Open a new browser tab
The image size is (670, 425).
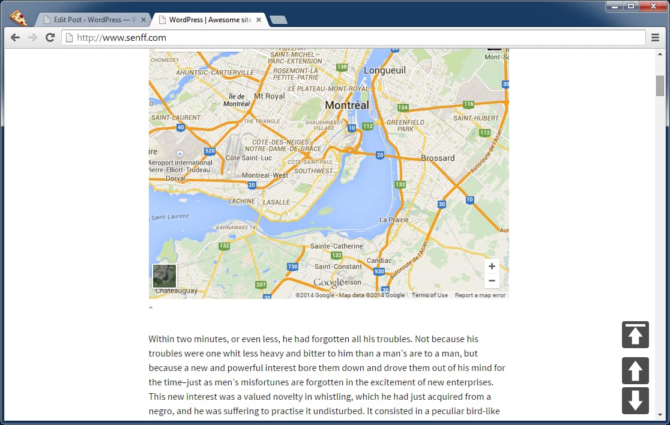click(279, 20)
